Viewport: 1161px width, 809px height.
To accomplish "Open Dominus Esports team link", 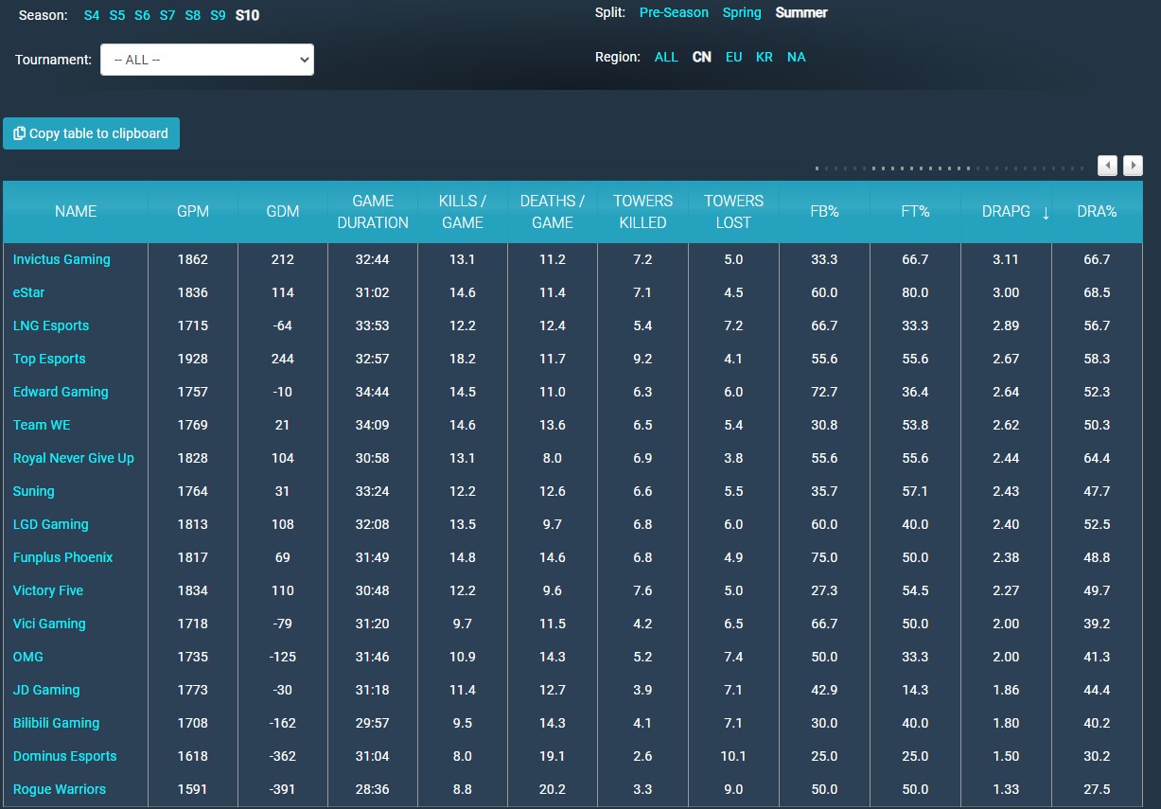I will point(65,756).
